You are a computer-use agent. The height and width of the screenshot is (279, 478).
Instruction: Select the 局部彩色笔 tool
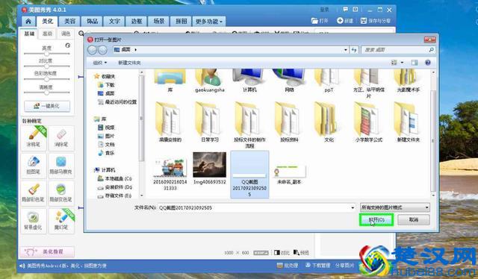click(34, 193)
